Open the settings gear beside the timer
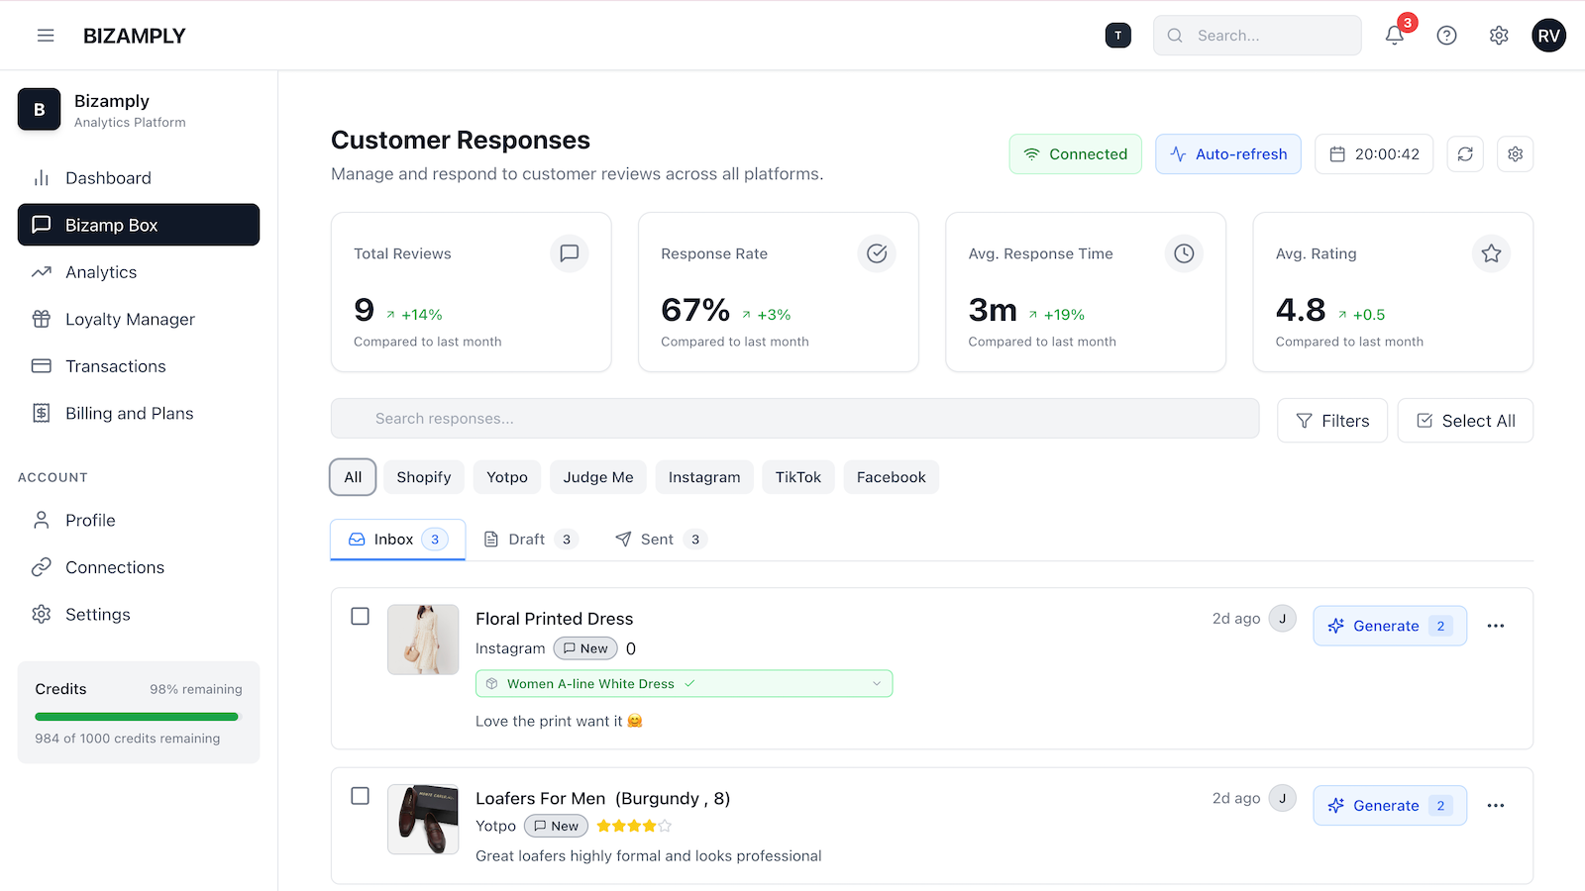This screenshot has height=891, width=1585. 1515,153
